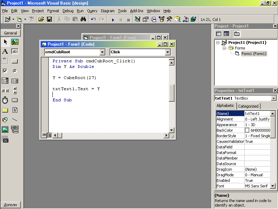The height and width of the screenshot is (209, 278).
Task: Click the Find binoculars icon
Action: (83, 19)
